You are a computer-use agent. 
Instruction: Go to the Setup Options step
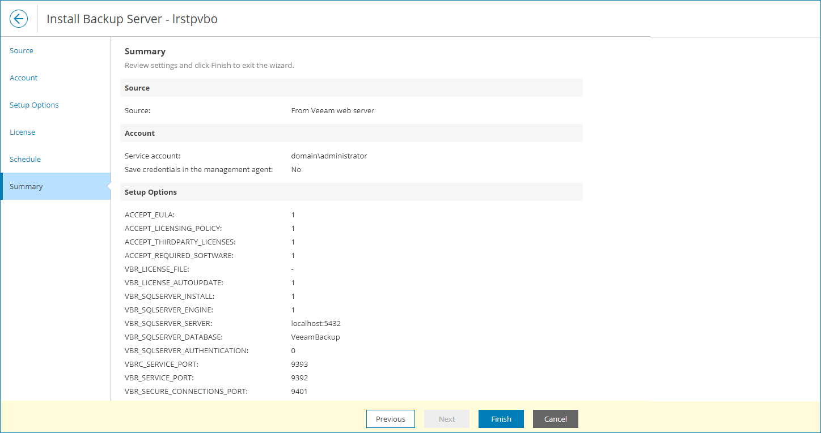point(34,105)
